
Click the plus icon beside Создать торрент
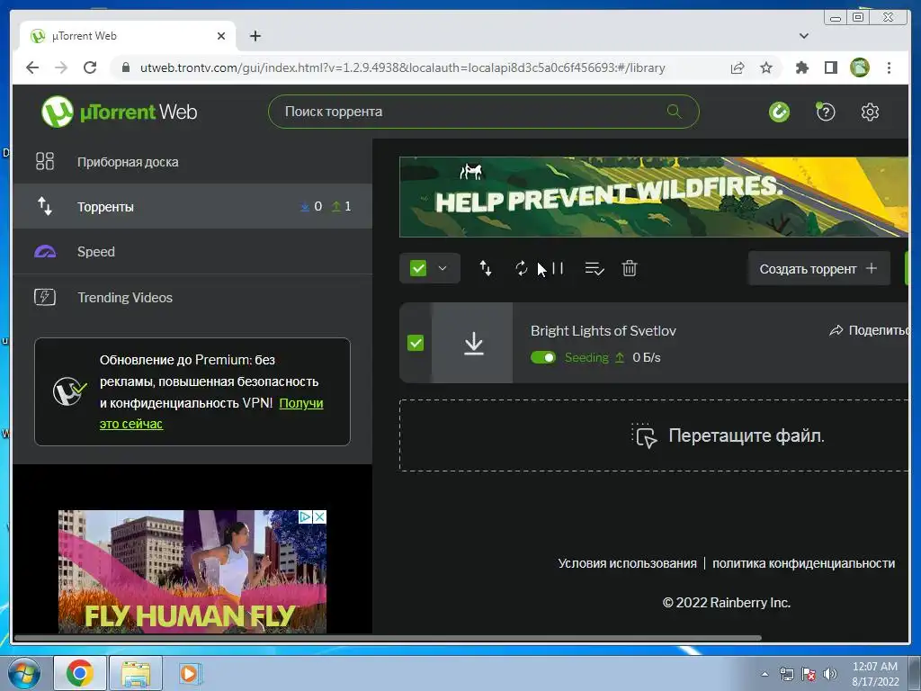pyautogui.click(x=872, y=268)
